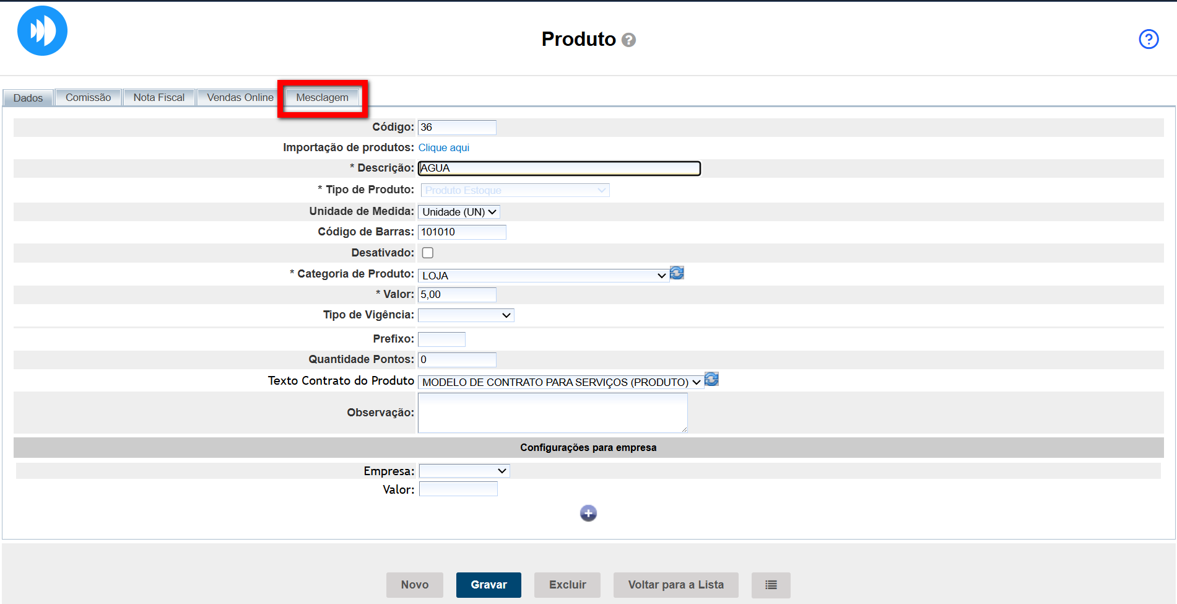Open the Unidade de Medida dropdown
Screen dimensions: 1177x604
[459, 212]
